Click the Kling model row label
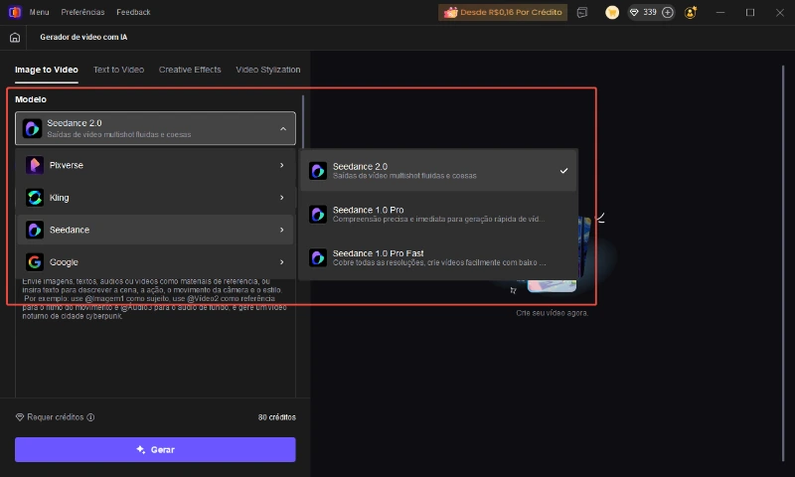The width and height of the screenshot is (795, 477). 60,198
